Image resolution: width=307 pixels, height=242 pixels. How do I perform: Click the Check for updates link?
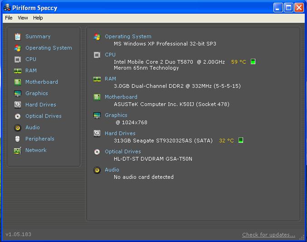[268, 235]
